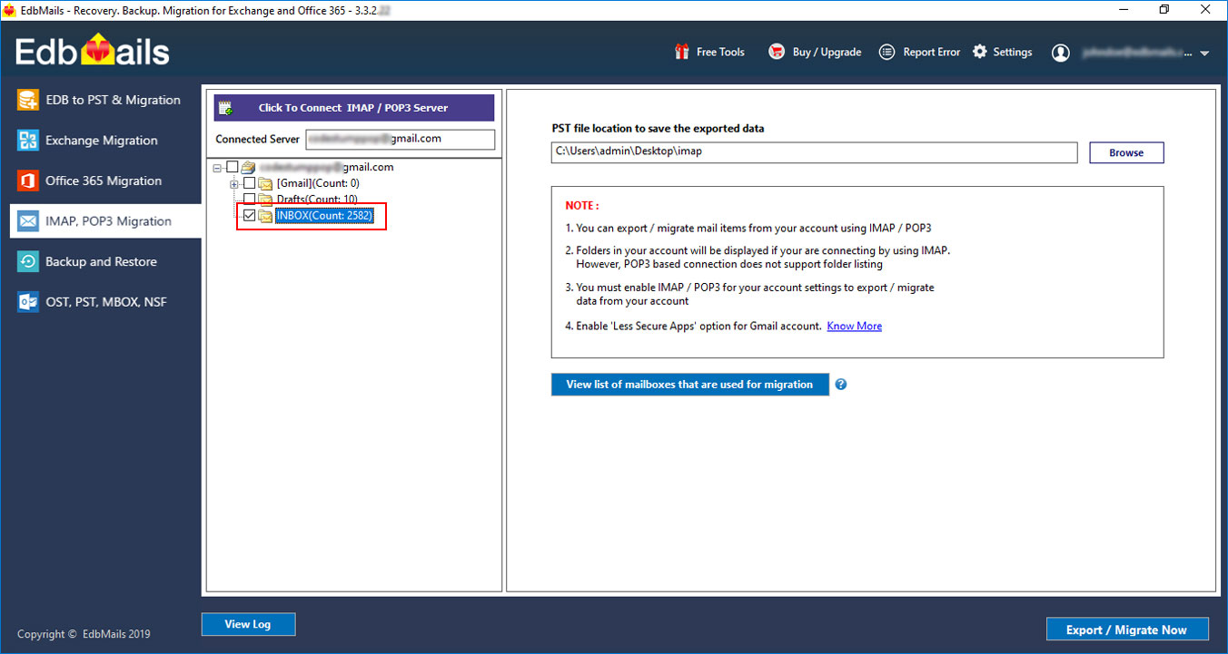
Task: Click the Backup and Restore icon
Action: [x=28, y=261]
